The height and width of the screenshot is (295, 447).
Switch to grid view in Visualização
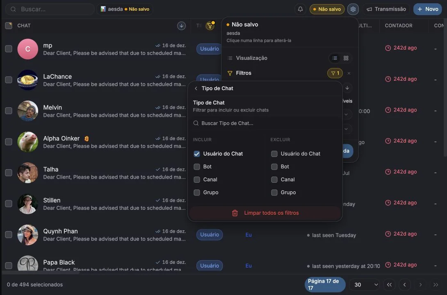pyautogui.click(x=346, y=58)
